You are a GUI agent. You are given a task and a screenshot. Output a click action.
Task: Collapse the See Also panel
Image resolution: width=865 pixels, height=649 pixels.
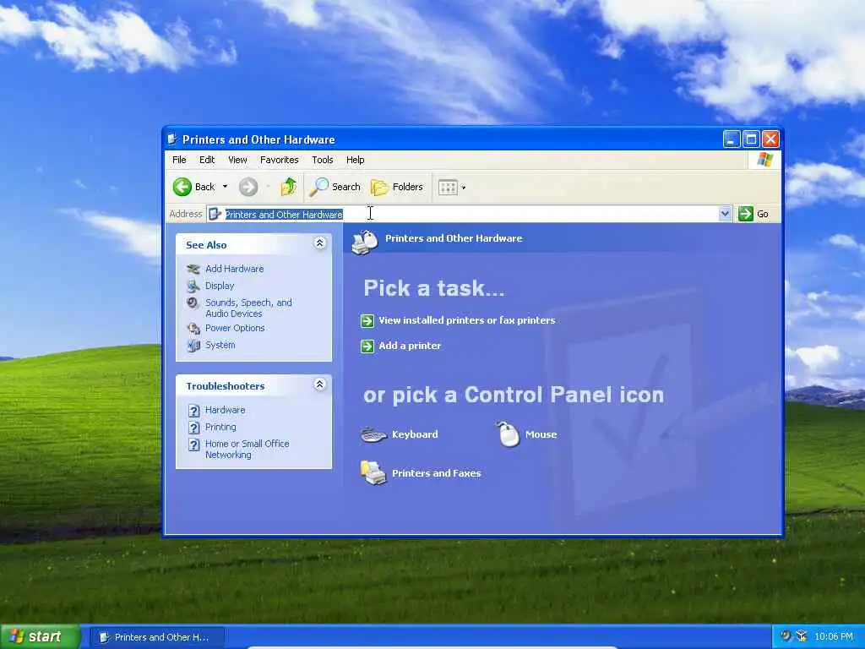(319, 243)
